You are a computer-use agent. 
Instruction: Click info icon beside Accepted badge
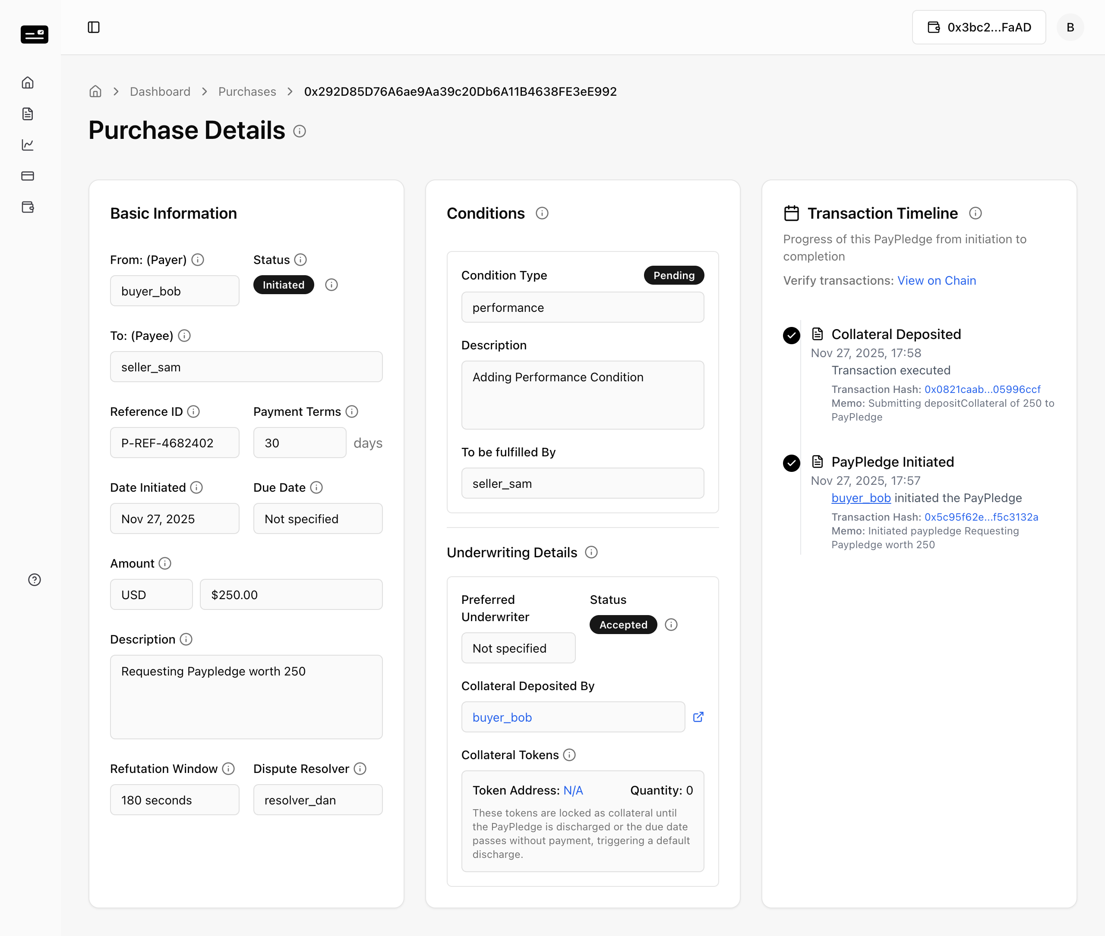click(671, 625)
